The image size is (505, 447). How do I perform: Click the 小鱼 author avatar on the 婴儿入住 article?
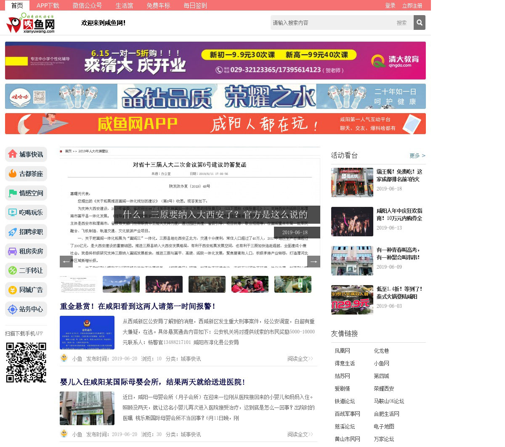[x=64, y=434]
